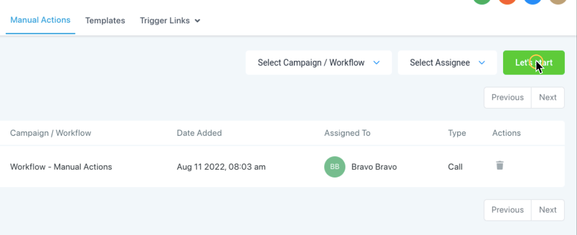The image size is (577, 235).
Task: Click the green Let's start button
Action: pyautogui.click(x=534, y=63)
